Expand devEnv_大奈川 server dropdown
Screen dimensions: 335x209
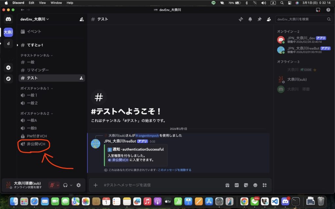pos(34,19)
